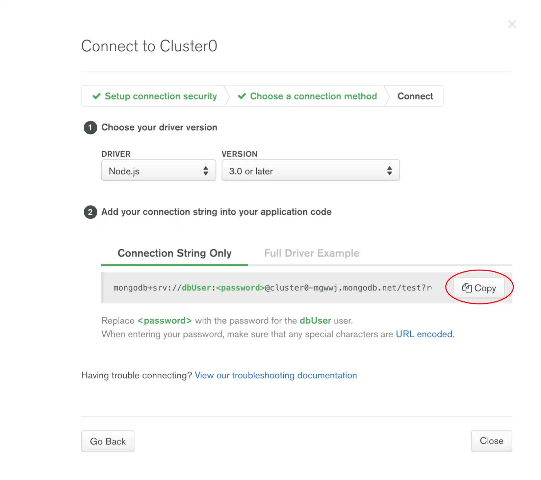Viewport: 541px width, 480px height.
Task: Go to the Setup connection security step
Action: [155, 96]
